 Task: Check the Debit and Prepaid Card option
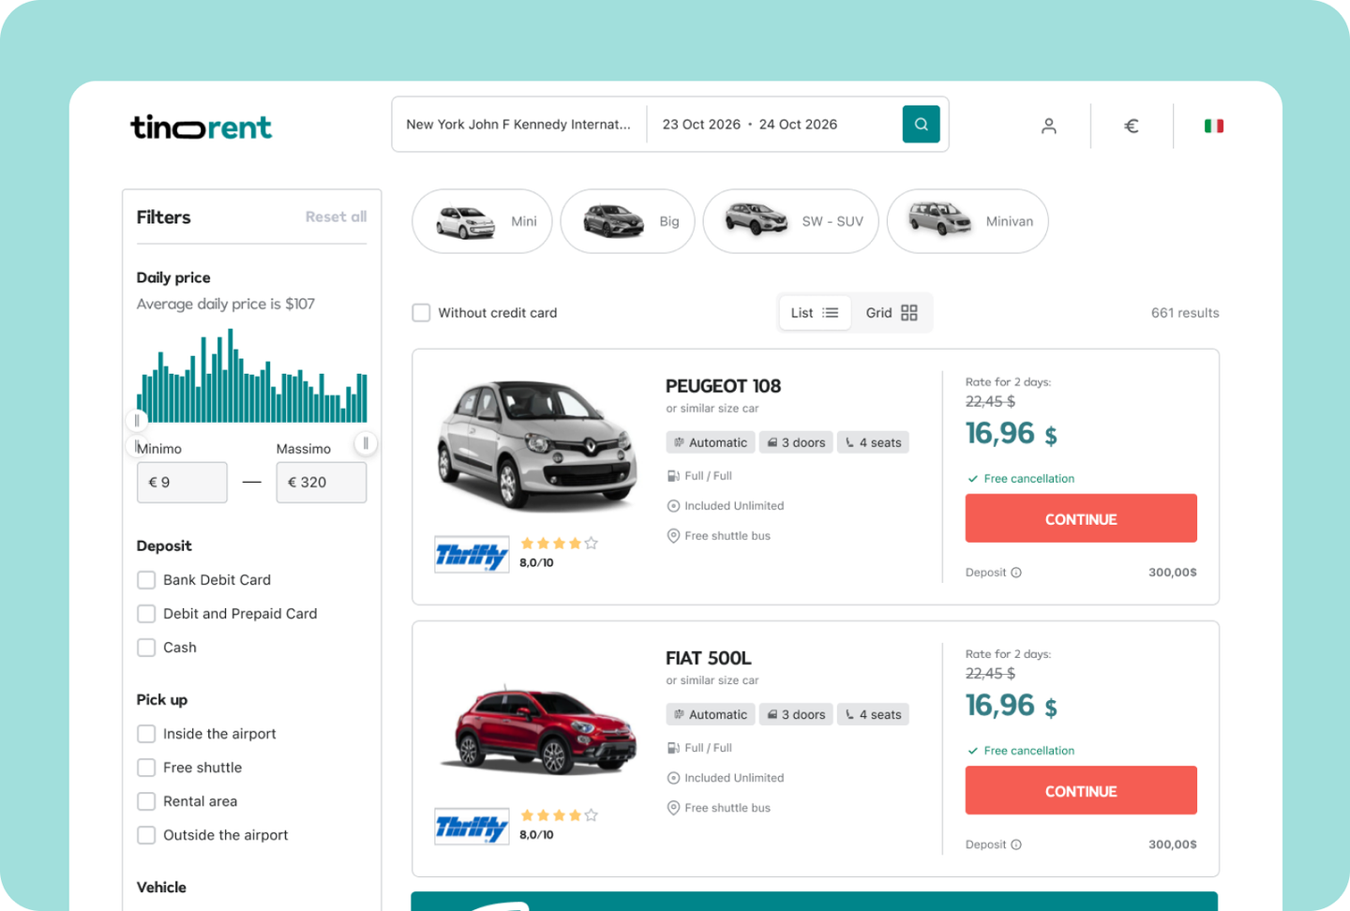tap(146, 614)
